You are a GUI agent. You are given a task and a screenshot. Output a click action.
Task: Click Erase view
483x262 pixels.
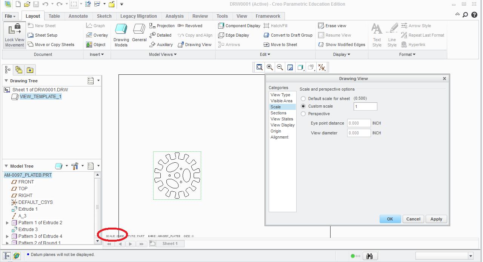pos(332,26)
